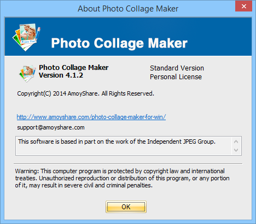
Task: Click inside the Independent JPEG Group text box
Action: (x=124, y=146)
